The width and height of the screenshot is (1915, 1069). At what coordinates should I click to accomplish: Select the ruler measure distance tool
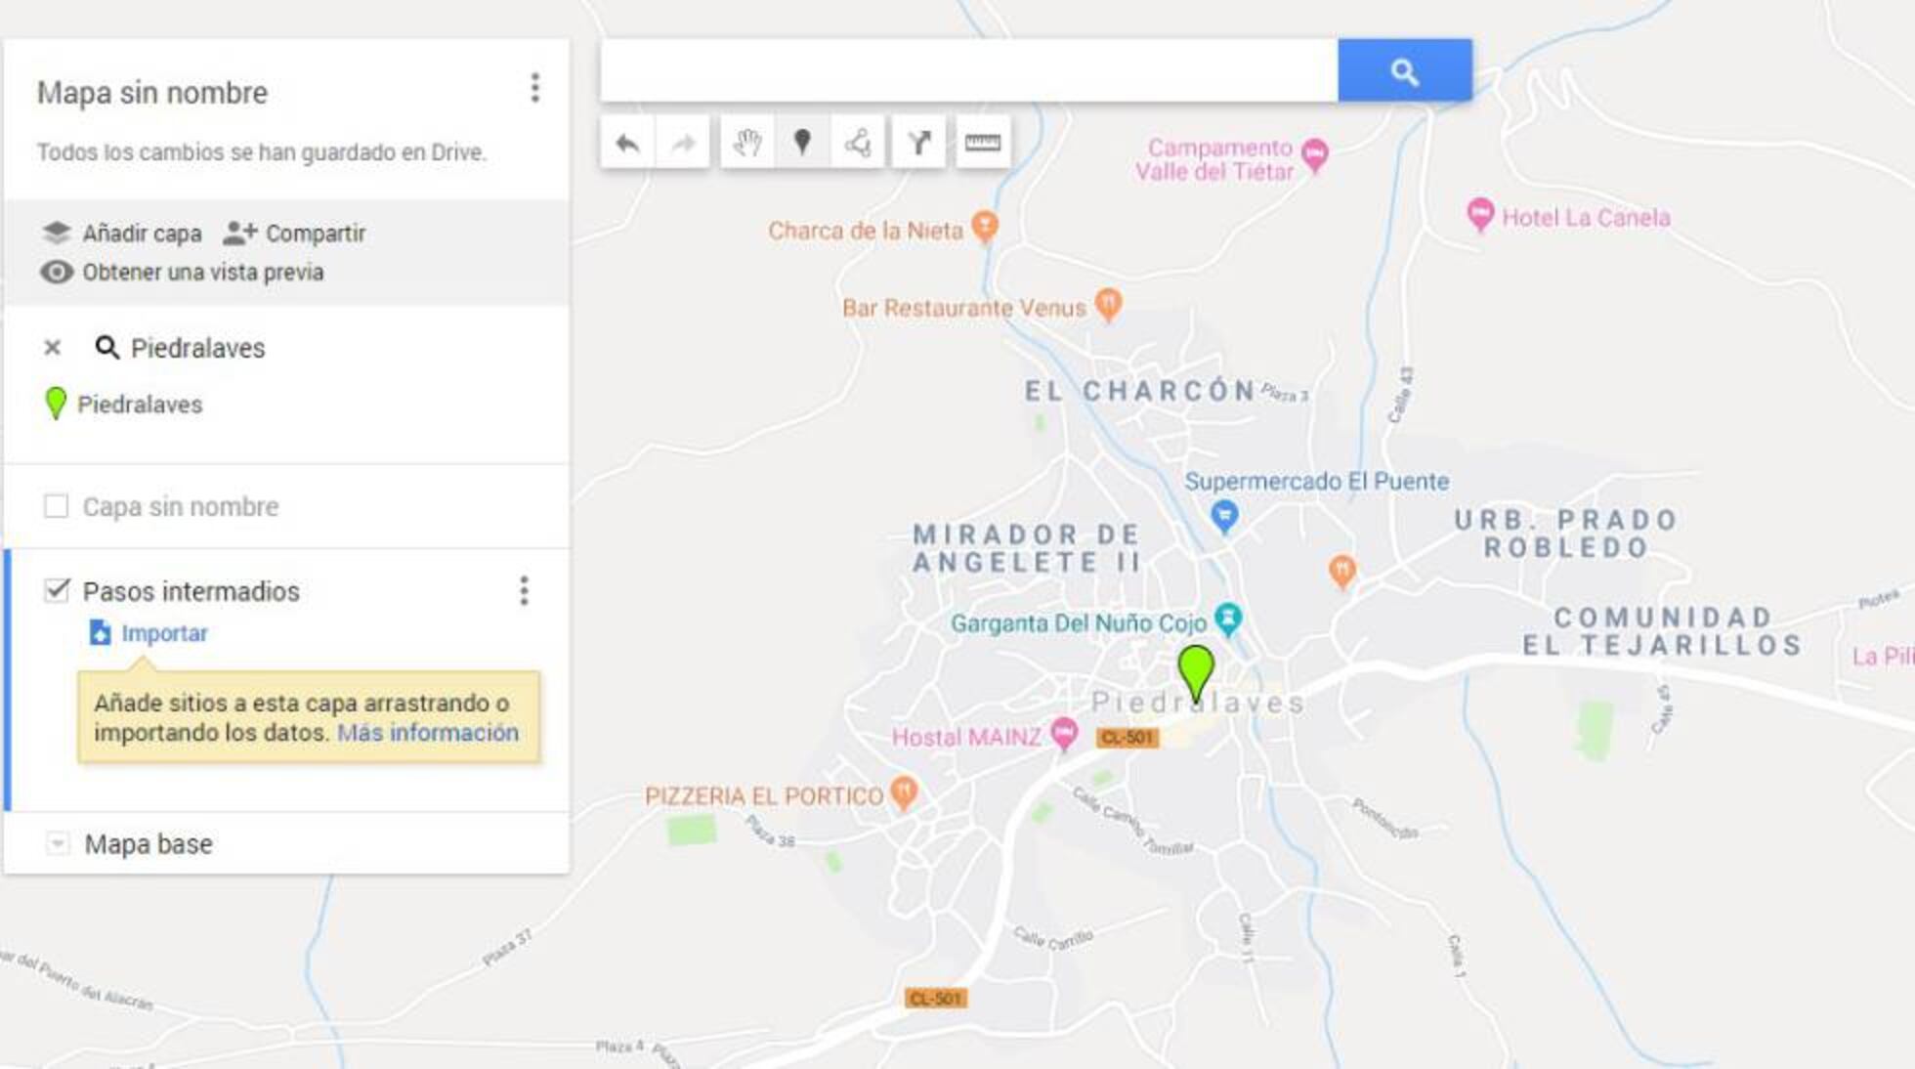(982, 143)
